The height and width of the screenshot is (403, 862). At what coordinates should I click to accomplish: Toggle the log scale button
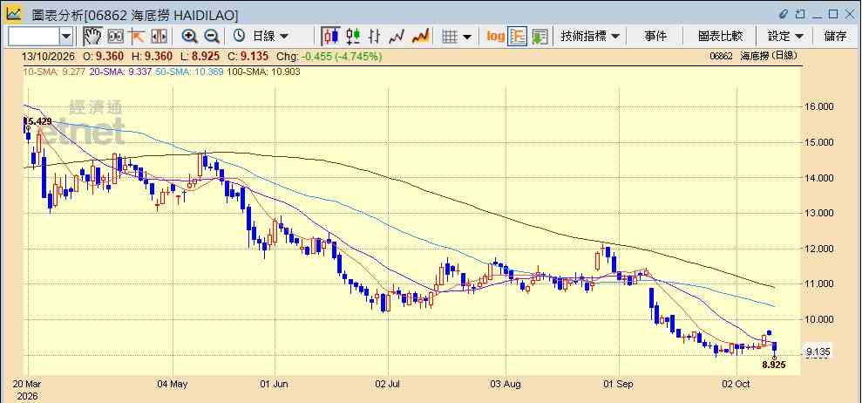coord(495,37)
